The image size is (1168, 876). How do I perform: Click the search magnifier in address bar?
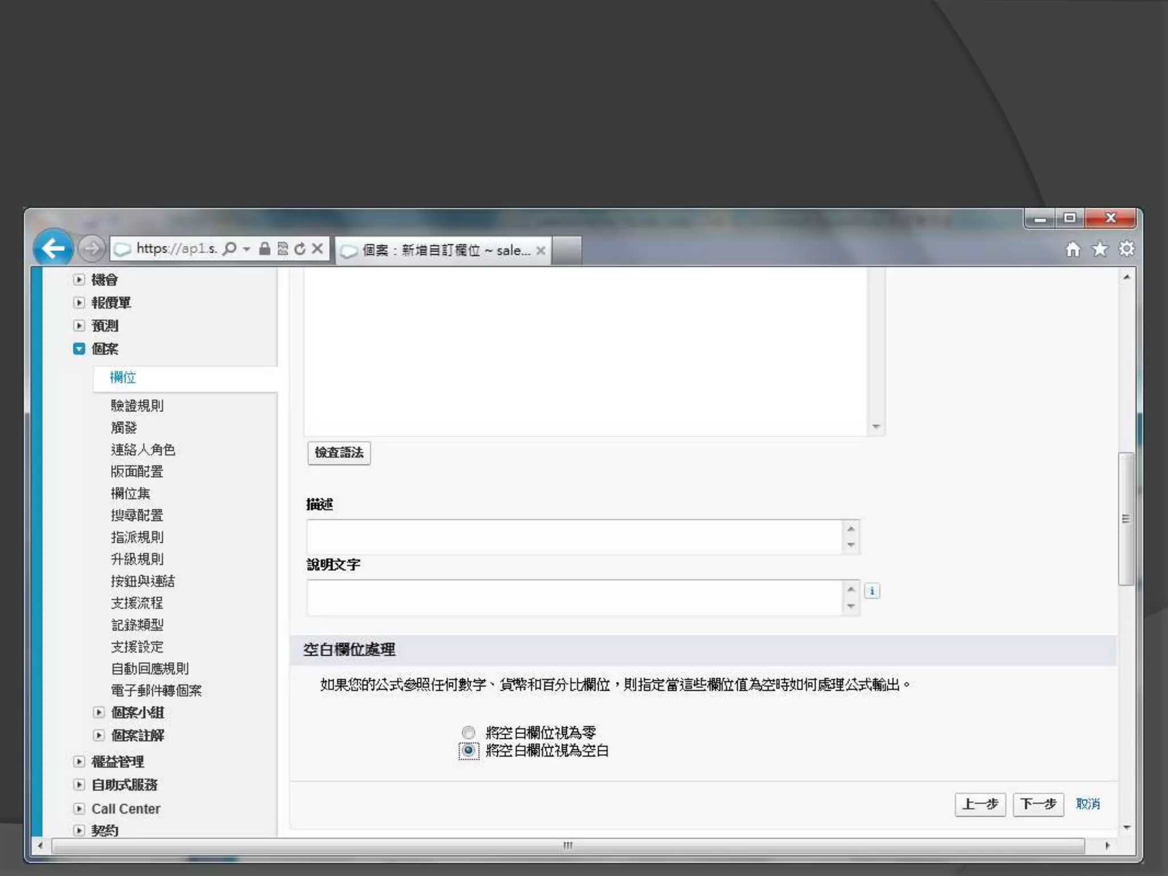(x=230, y=249)
